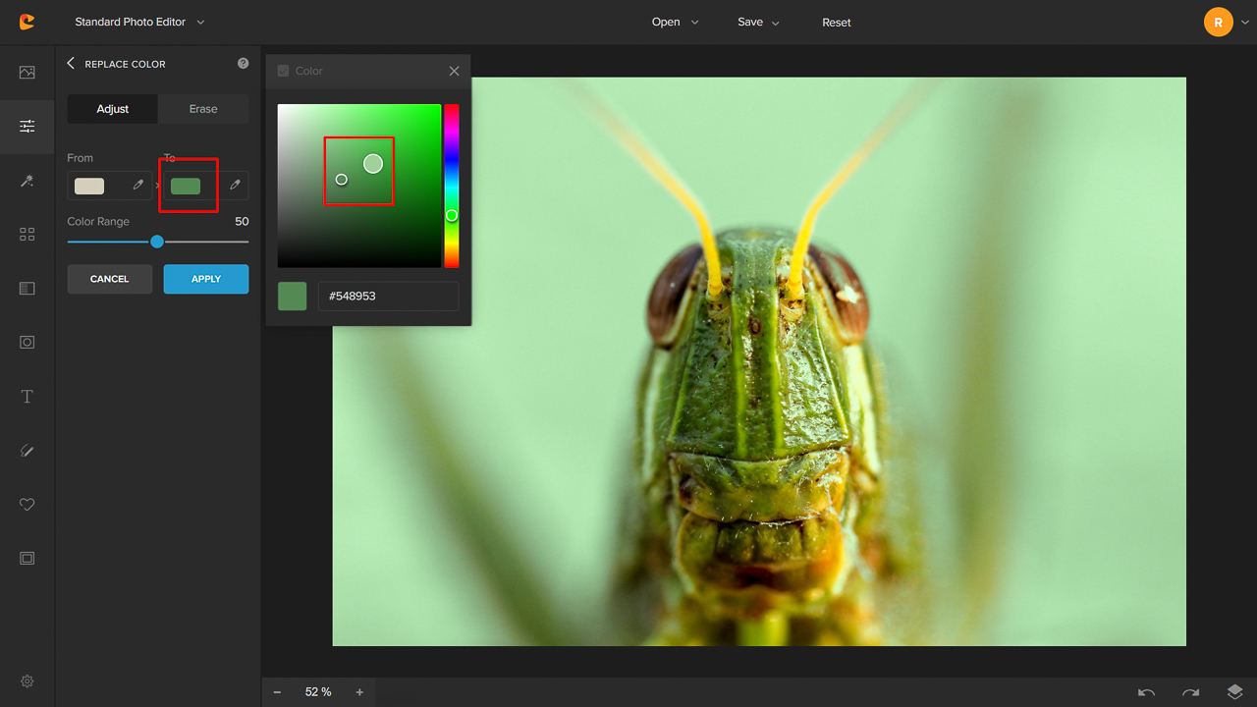
Task: Toggle the Color checkbox in the picker
Action: click(x=285, y=71)
